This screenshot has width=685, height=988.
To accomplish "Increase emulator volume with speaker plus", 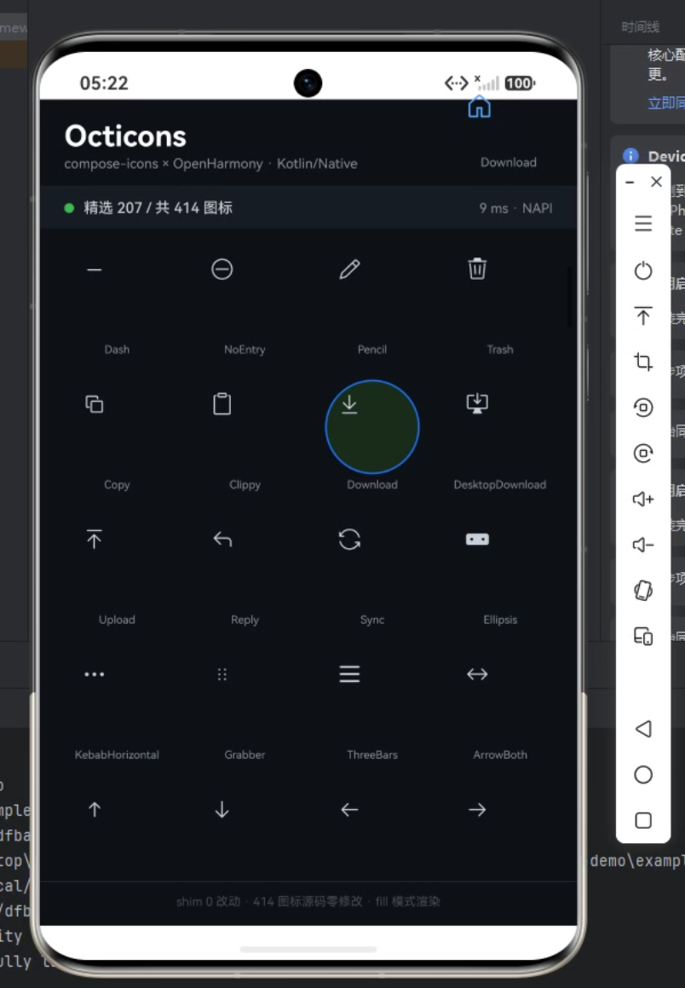I will pyautogui.click(x=642, y=499).
